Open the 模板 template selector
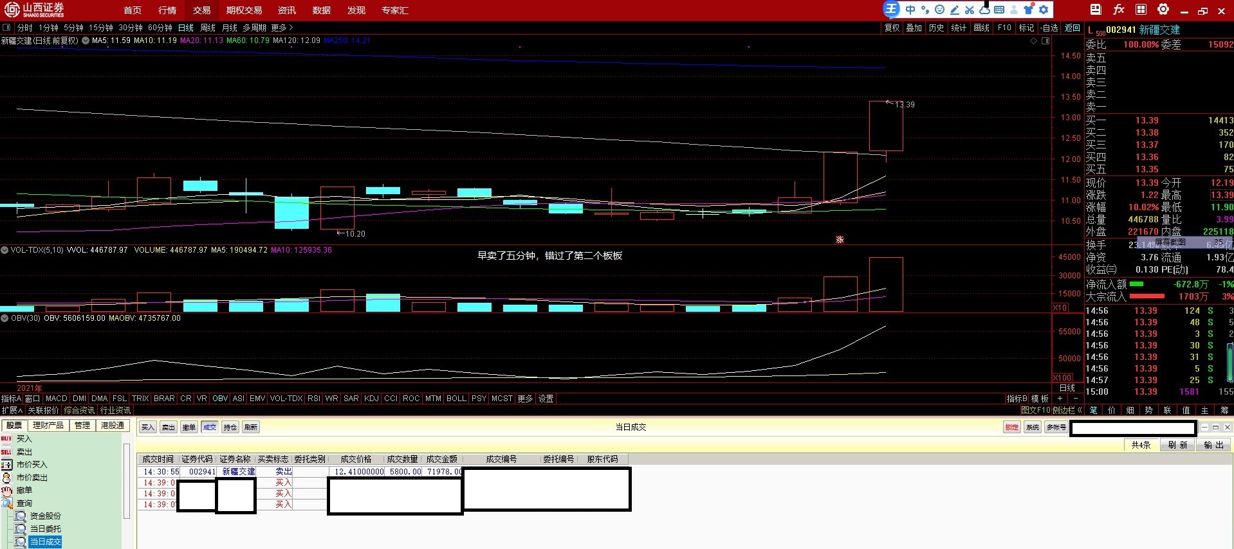 click(x=1040, y=399)
